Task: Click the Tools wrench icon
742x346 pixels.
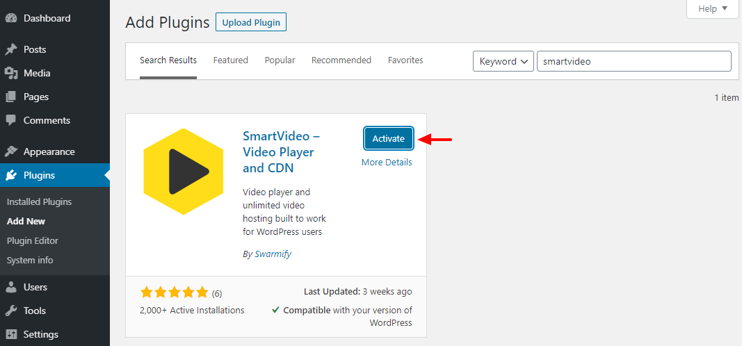Action: [11, 311]
